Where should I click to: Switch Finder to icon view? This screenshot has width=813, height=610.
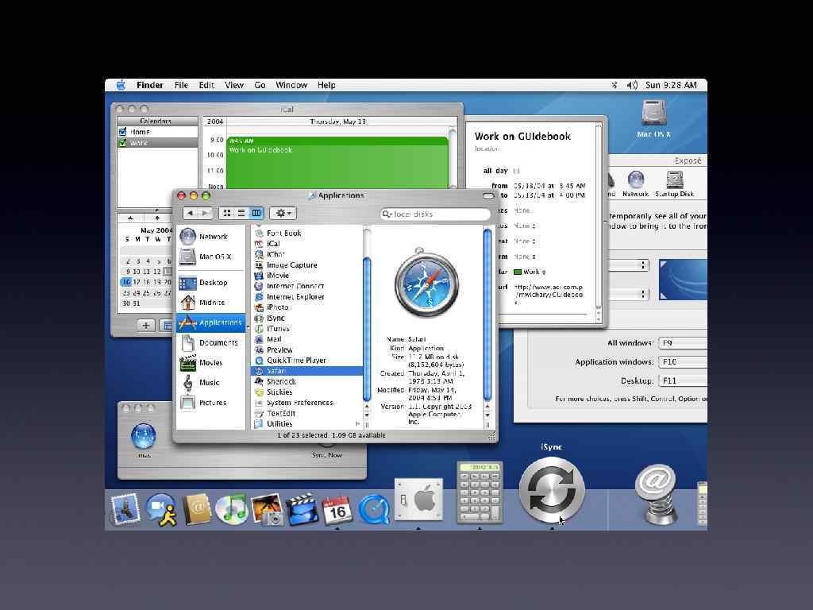(x=227, y=213)
